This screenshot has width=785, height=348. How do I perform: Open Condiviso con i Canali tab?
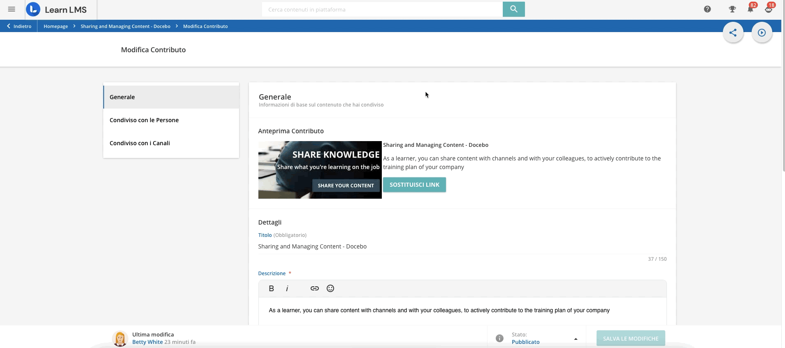tap(171, 143)
